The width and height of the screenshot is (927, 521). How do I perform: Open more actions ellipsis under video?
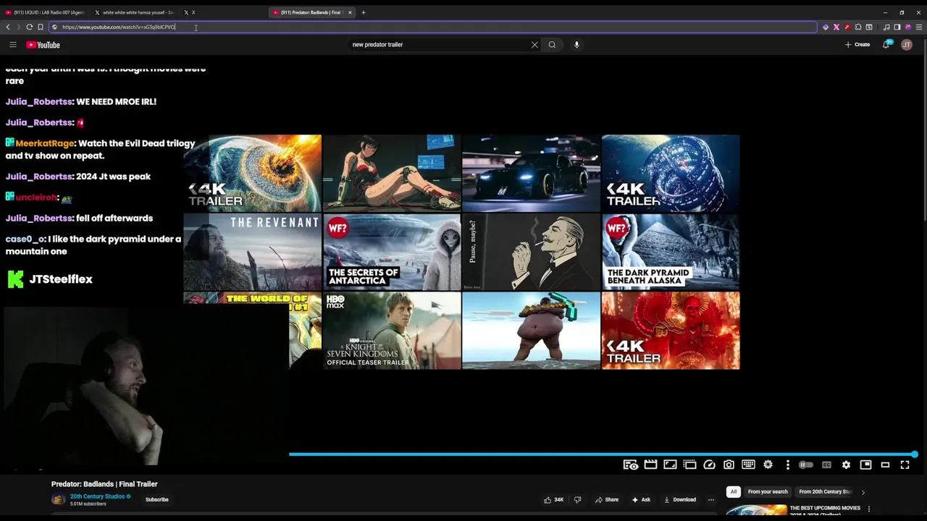710,499
